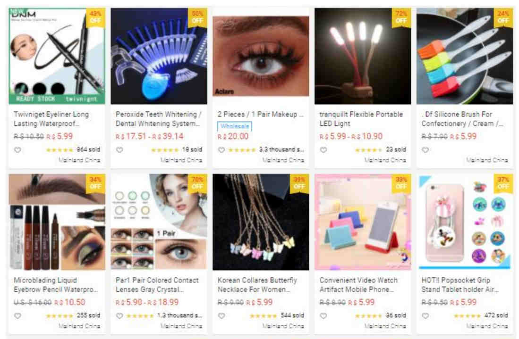Viewport: 519px width, 339px height.
Task: Toggle heart on Colored Contact Lenses listing
Action: point(119,316)
